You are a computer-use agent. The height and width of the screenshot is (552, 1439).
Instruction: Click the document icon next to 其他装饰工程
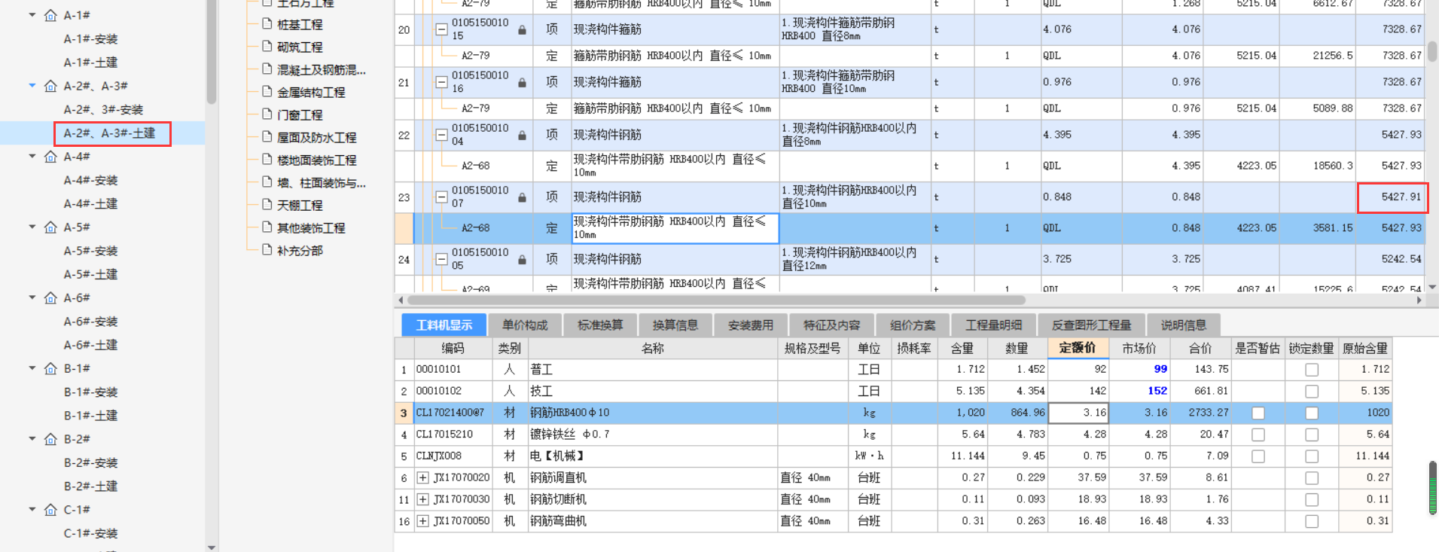click(x=267, y=227)
